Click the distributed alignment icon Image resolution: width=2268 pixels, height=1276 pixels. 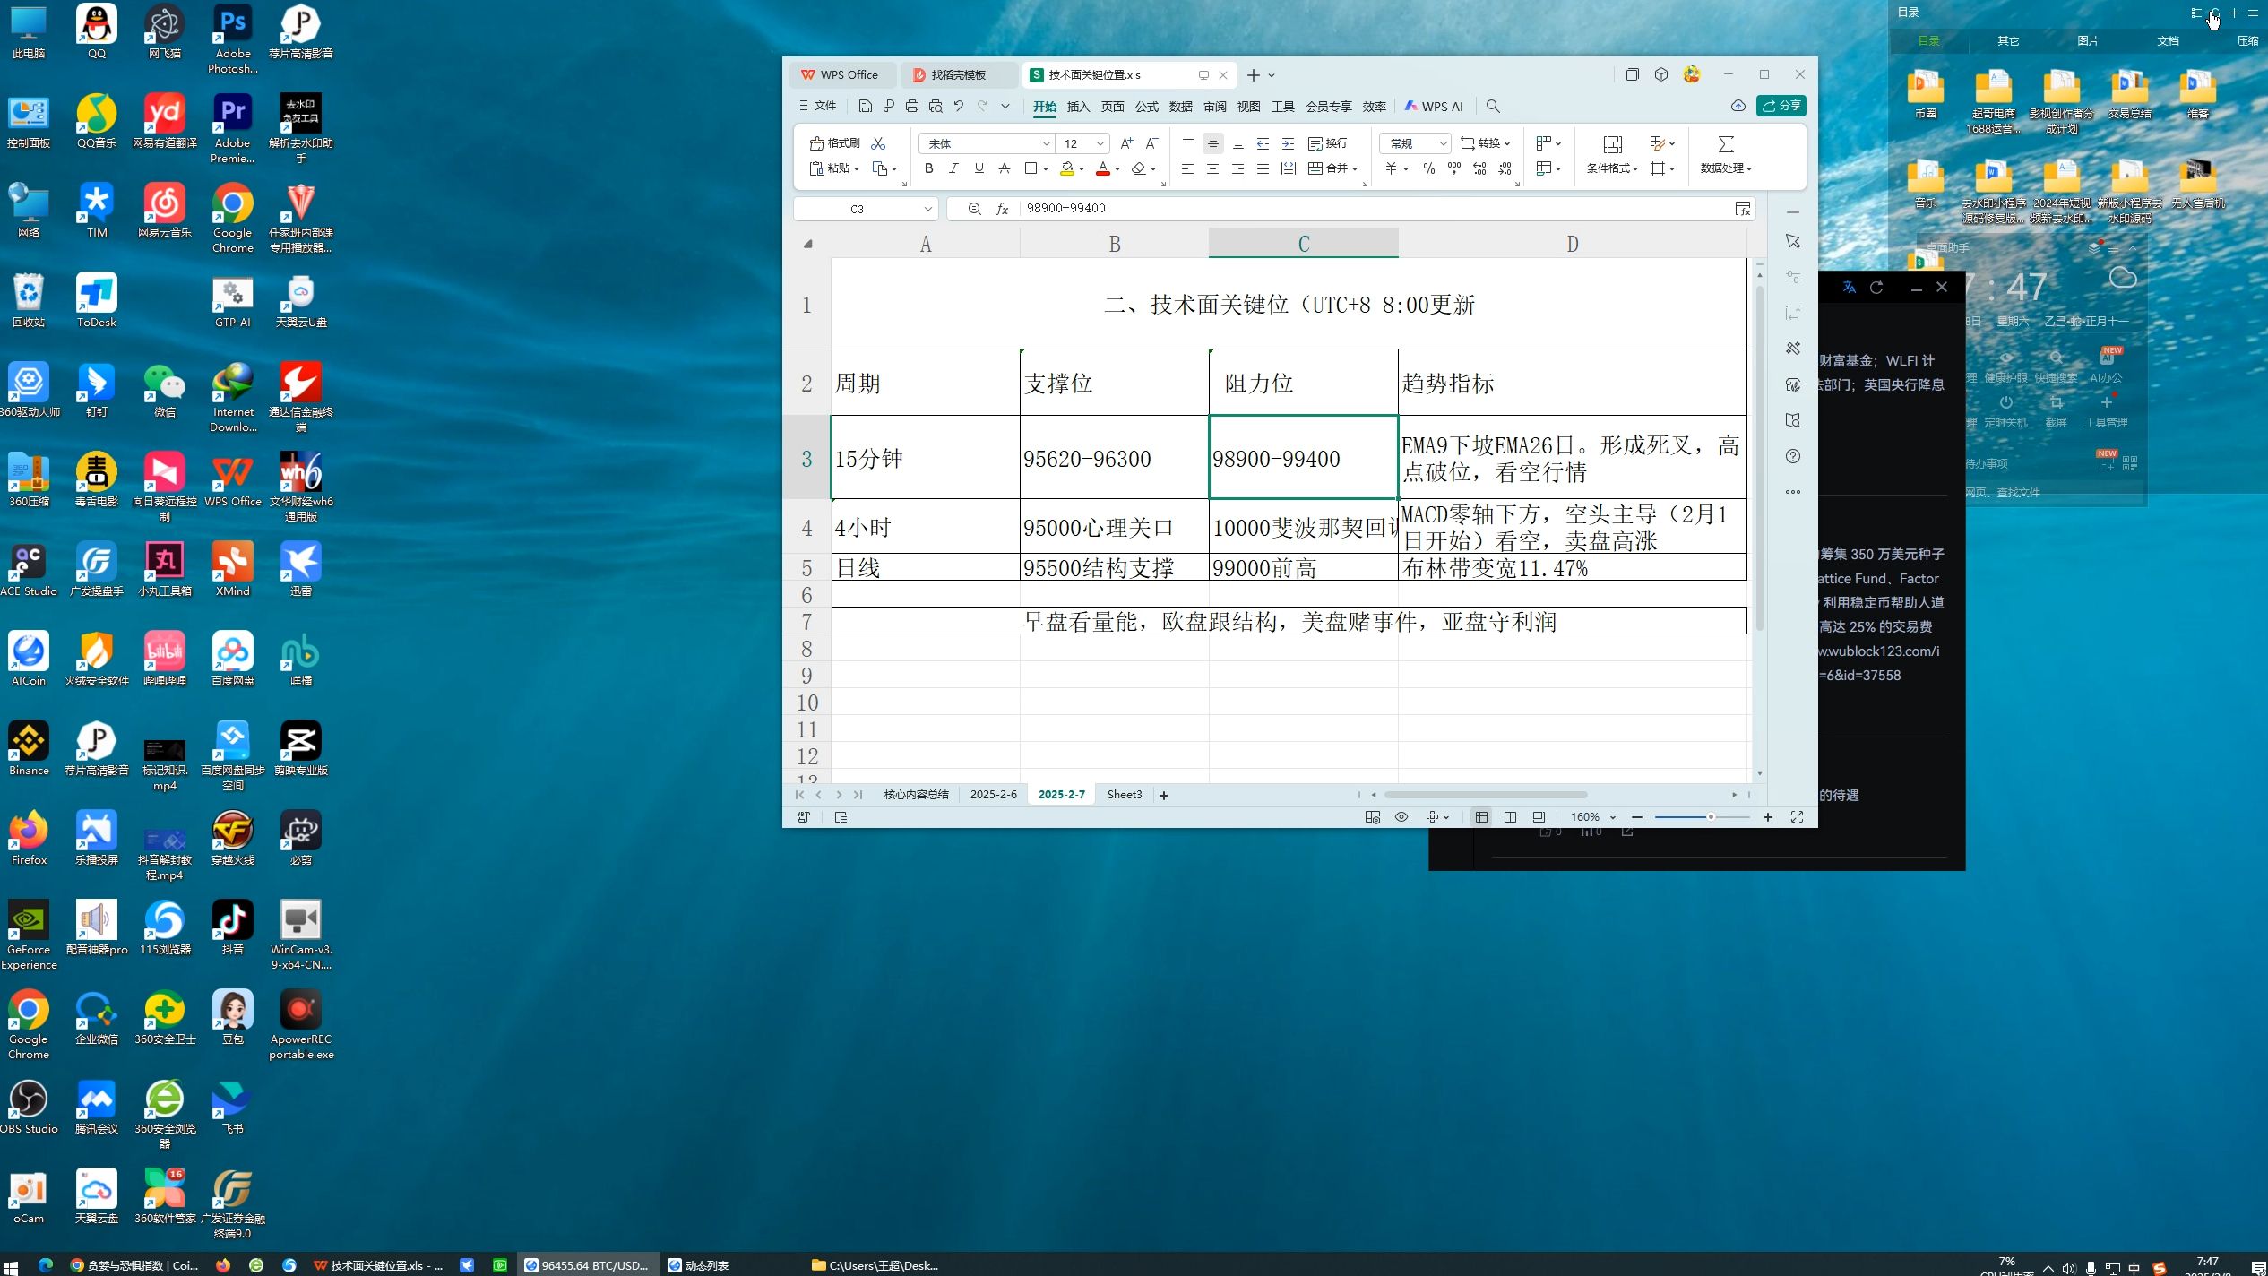click(x=1288, y=168)
